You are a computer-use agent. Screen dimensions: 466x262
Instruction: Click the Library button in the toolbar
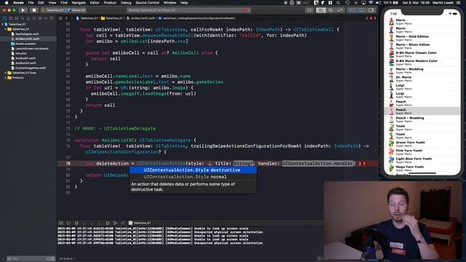309,10
